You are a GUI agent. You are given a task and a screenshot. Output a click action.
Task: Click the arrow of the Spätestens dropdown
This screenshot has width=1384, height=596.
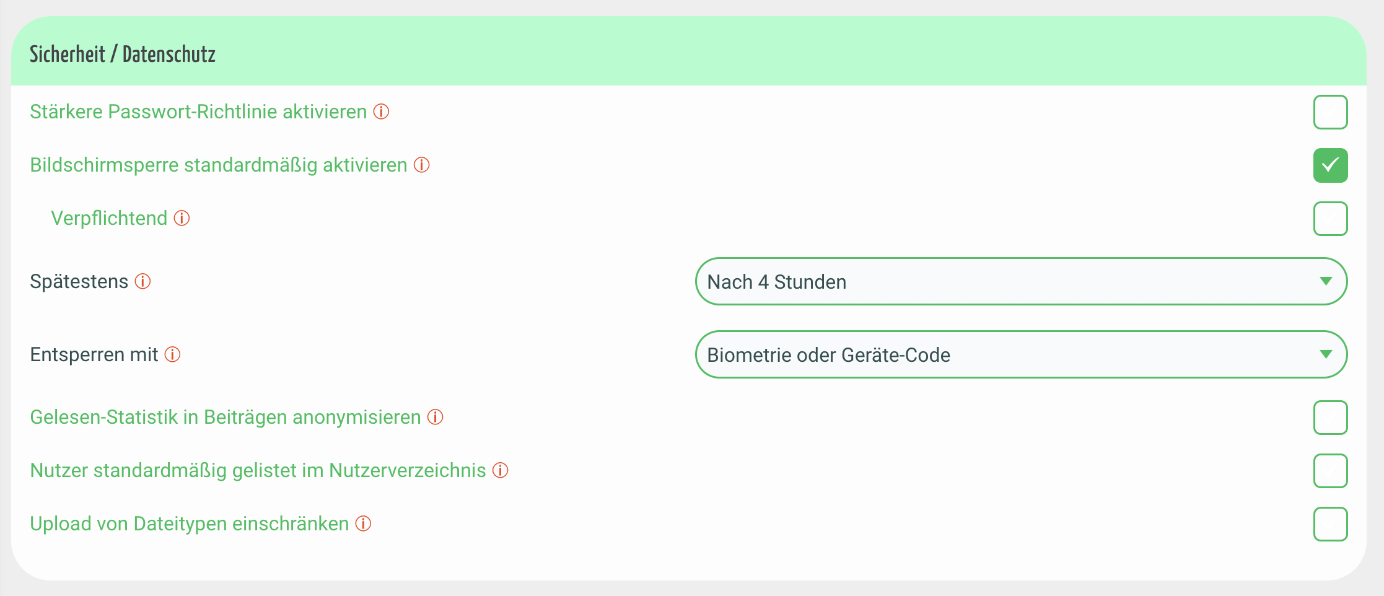pyautogui.click(x=1326, y=281)
